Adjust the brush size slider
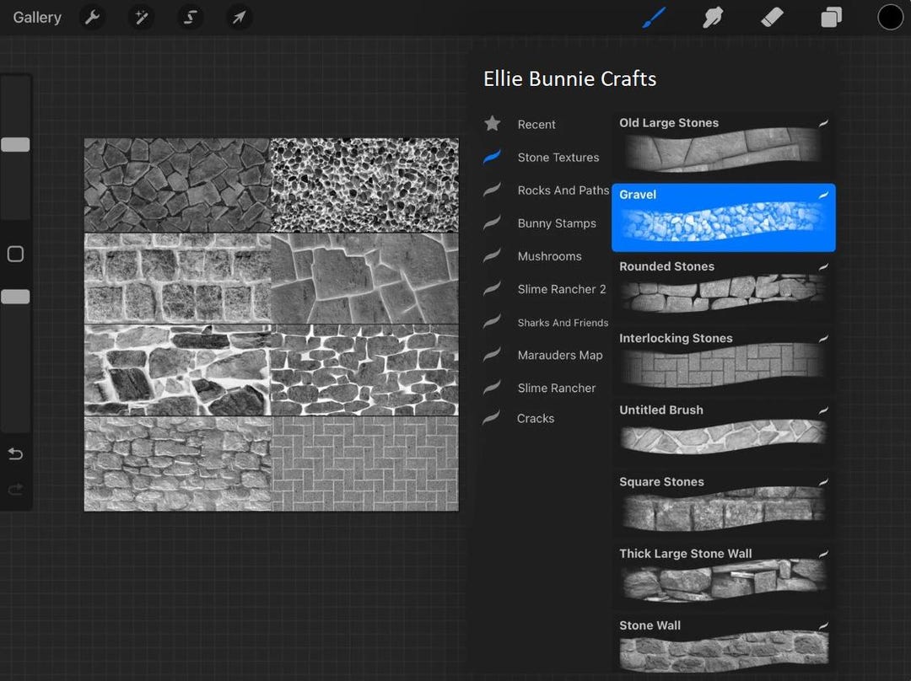911x681 pixels. 15,144
